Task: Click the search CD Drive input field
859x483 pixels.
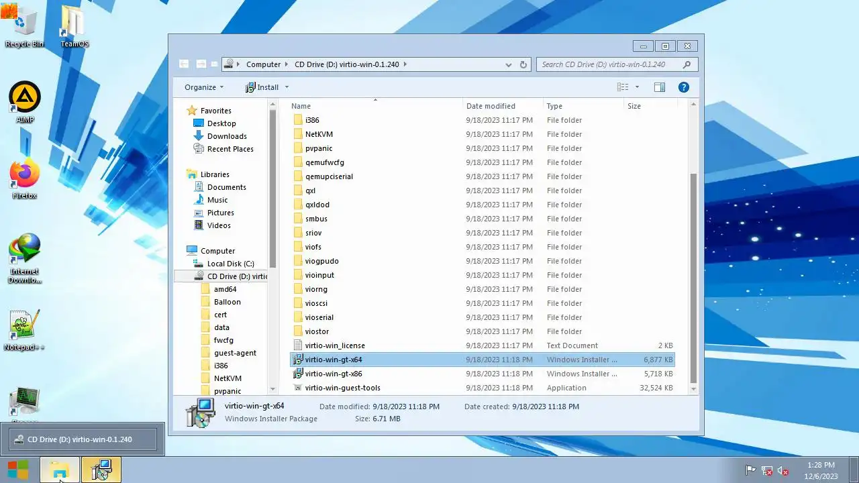Action: tap(609, 64)
